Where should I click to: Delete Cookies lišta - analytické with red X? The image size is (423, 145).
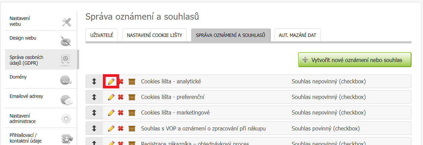121,81
